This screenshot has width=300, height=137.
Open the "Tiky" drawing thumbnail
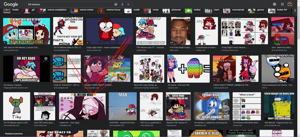(x=17, y=106)
